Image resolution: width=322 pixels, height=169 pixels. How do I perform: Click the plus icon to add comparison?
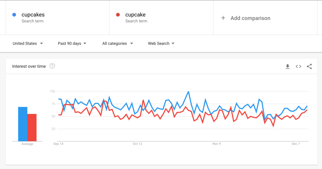point(223,18)
